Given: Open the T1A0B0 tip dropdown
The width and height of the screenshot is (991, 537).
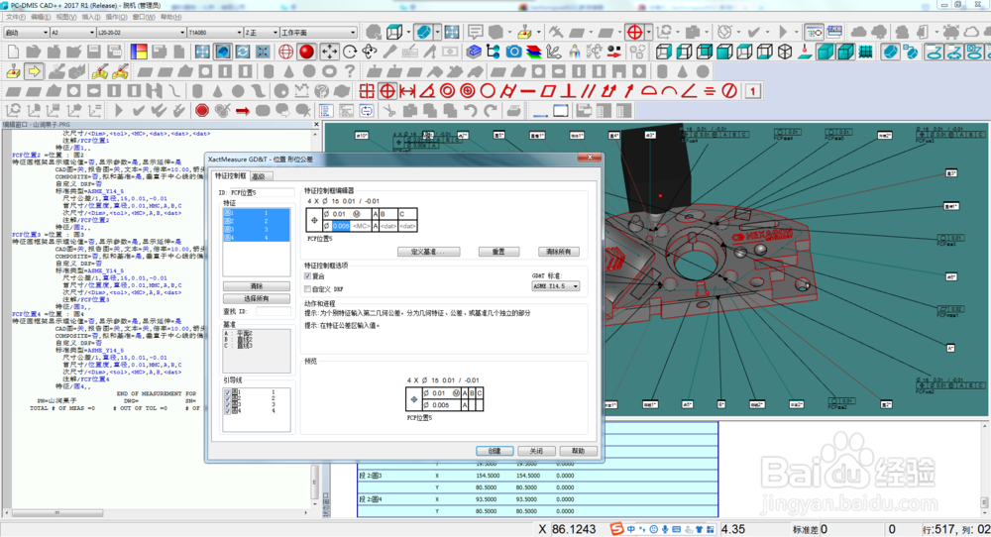Looking at the screenshot, I should [215, 33].
